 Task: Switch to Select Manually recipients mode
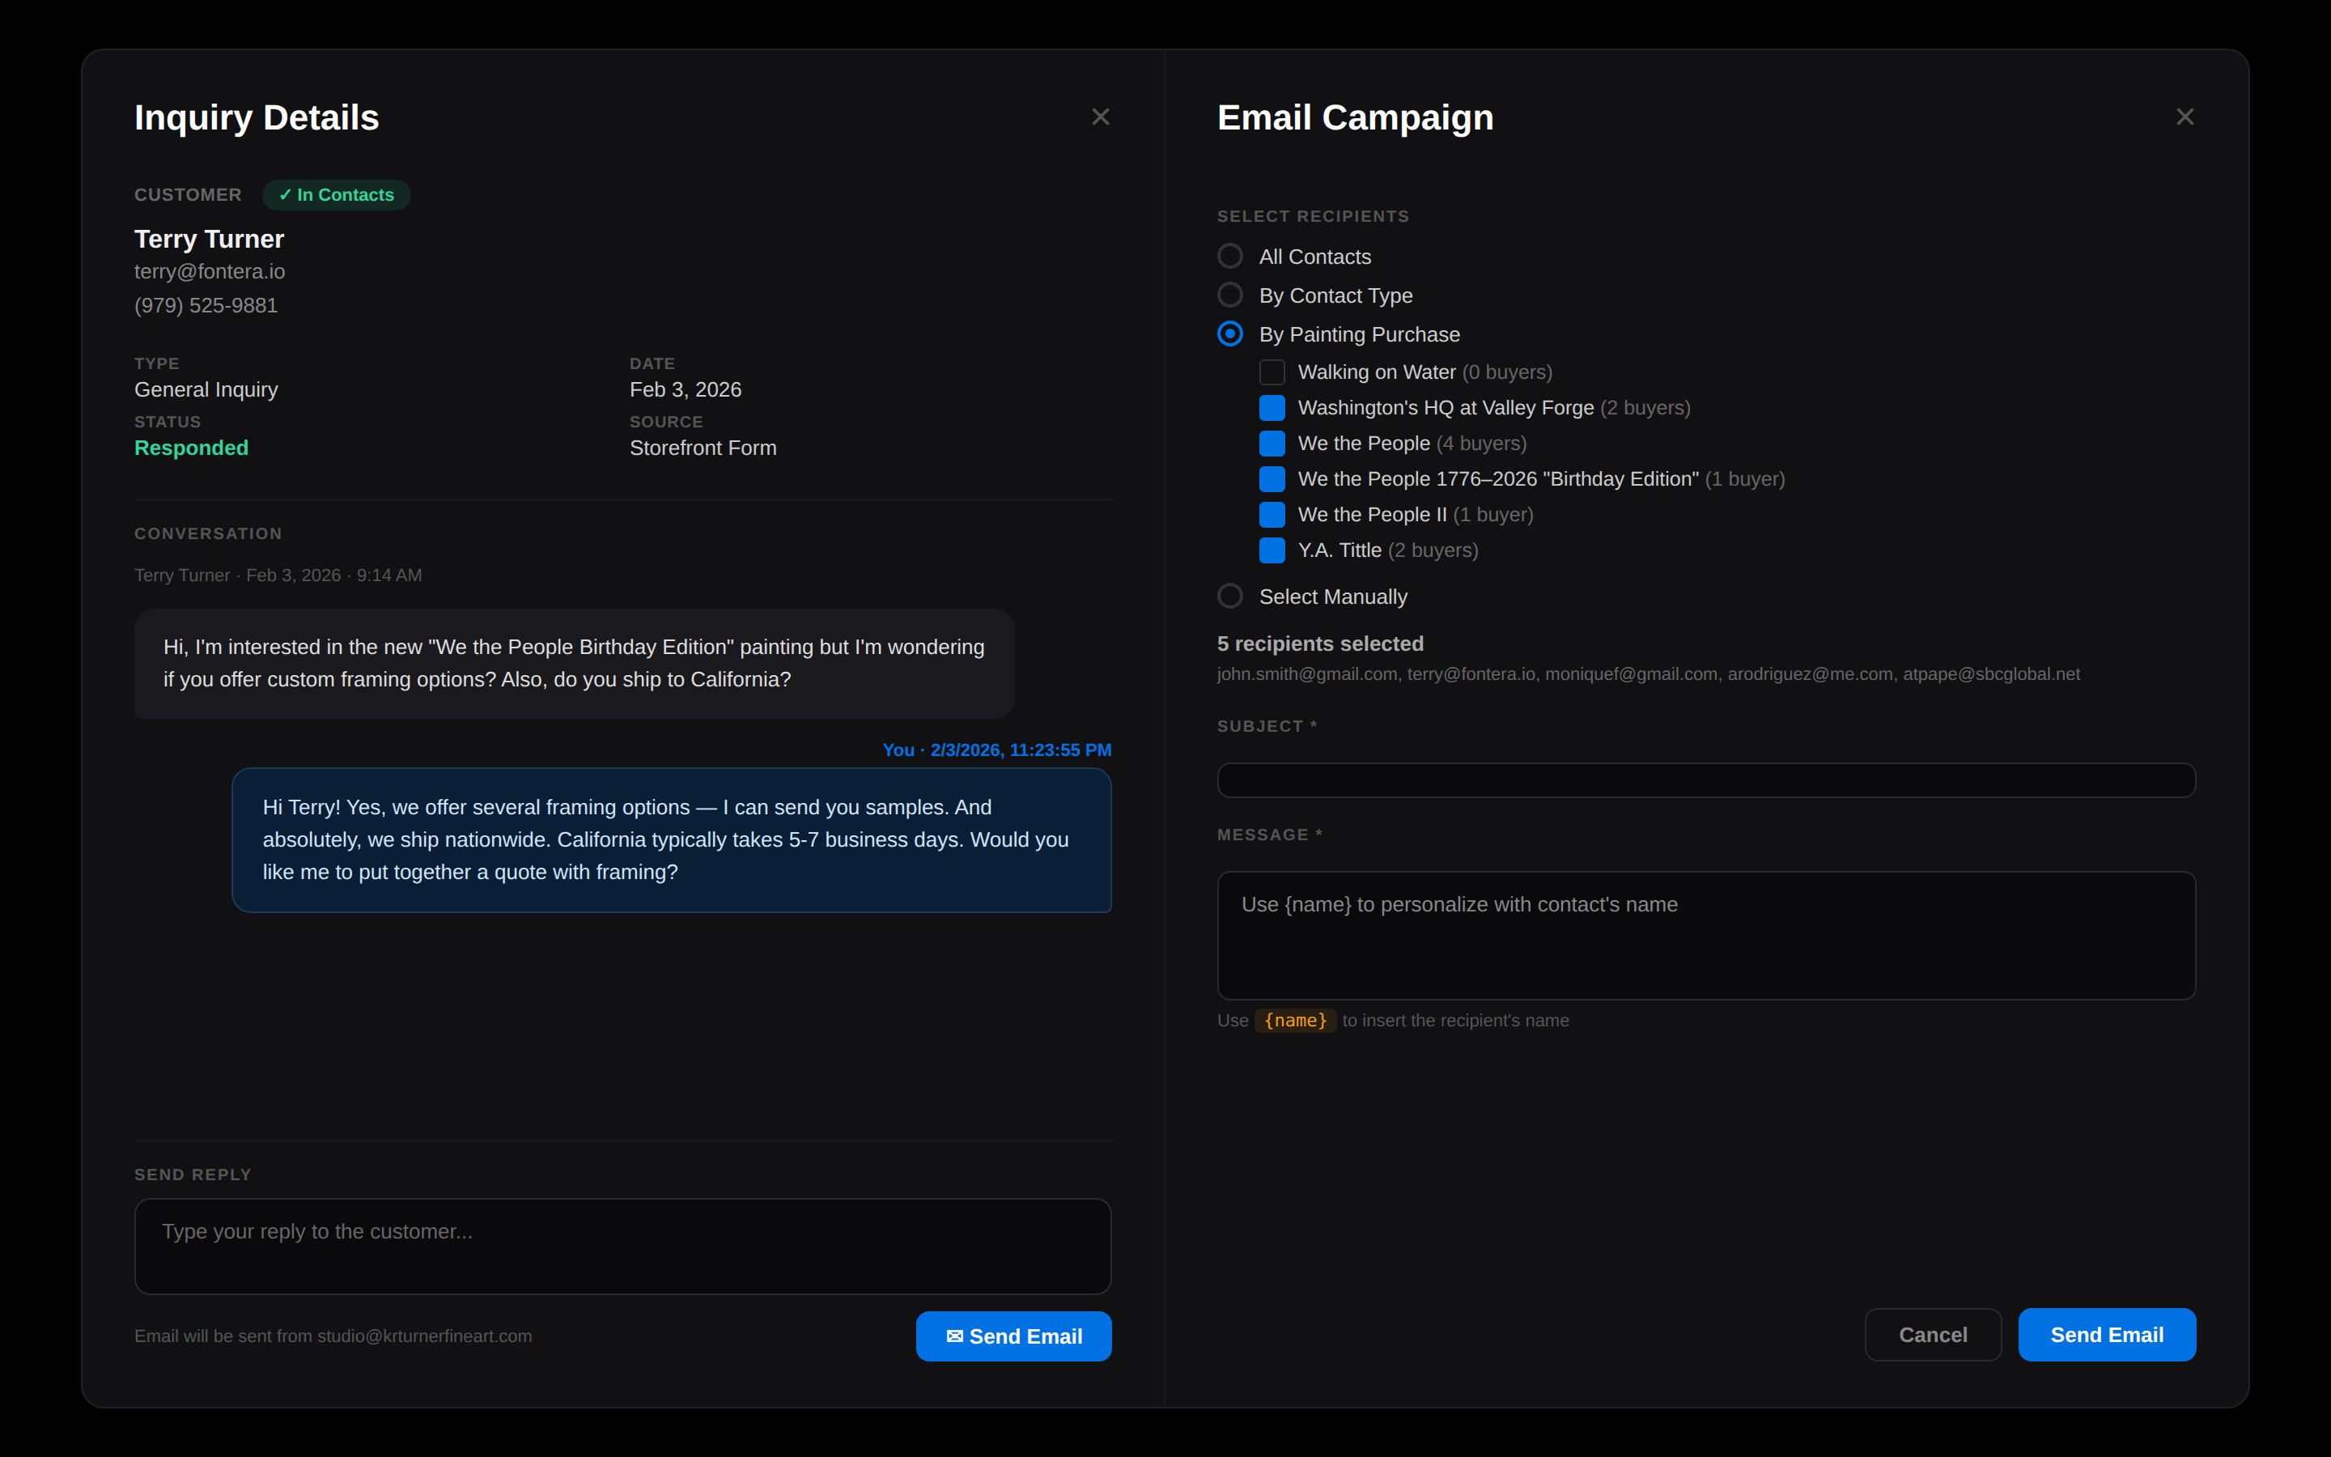1230,596
